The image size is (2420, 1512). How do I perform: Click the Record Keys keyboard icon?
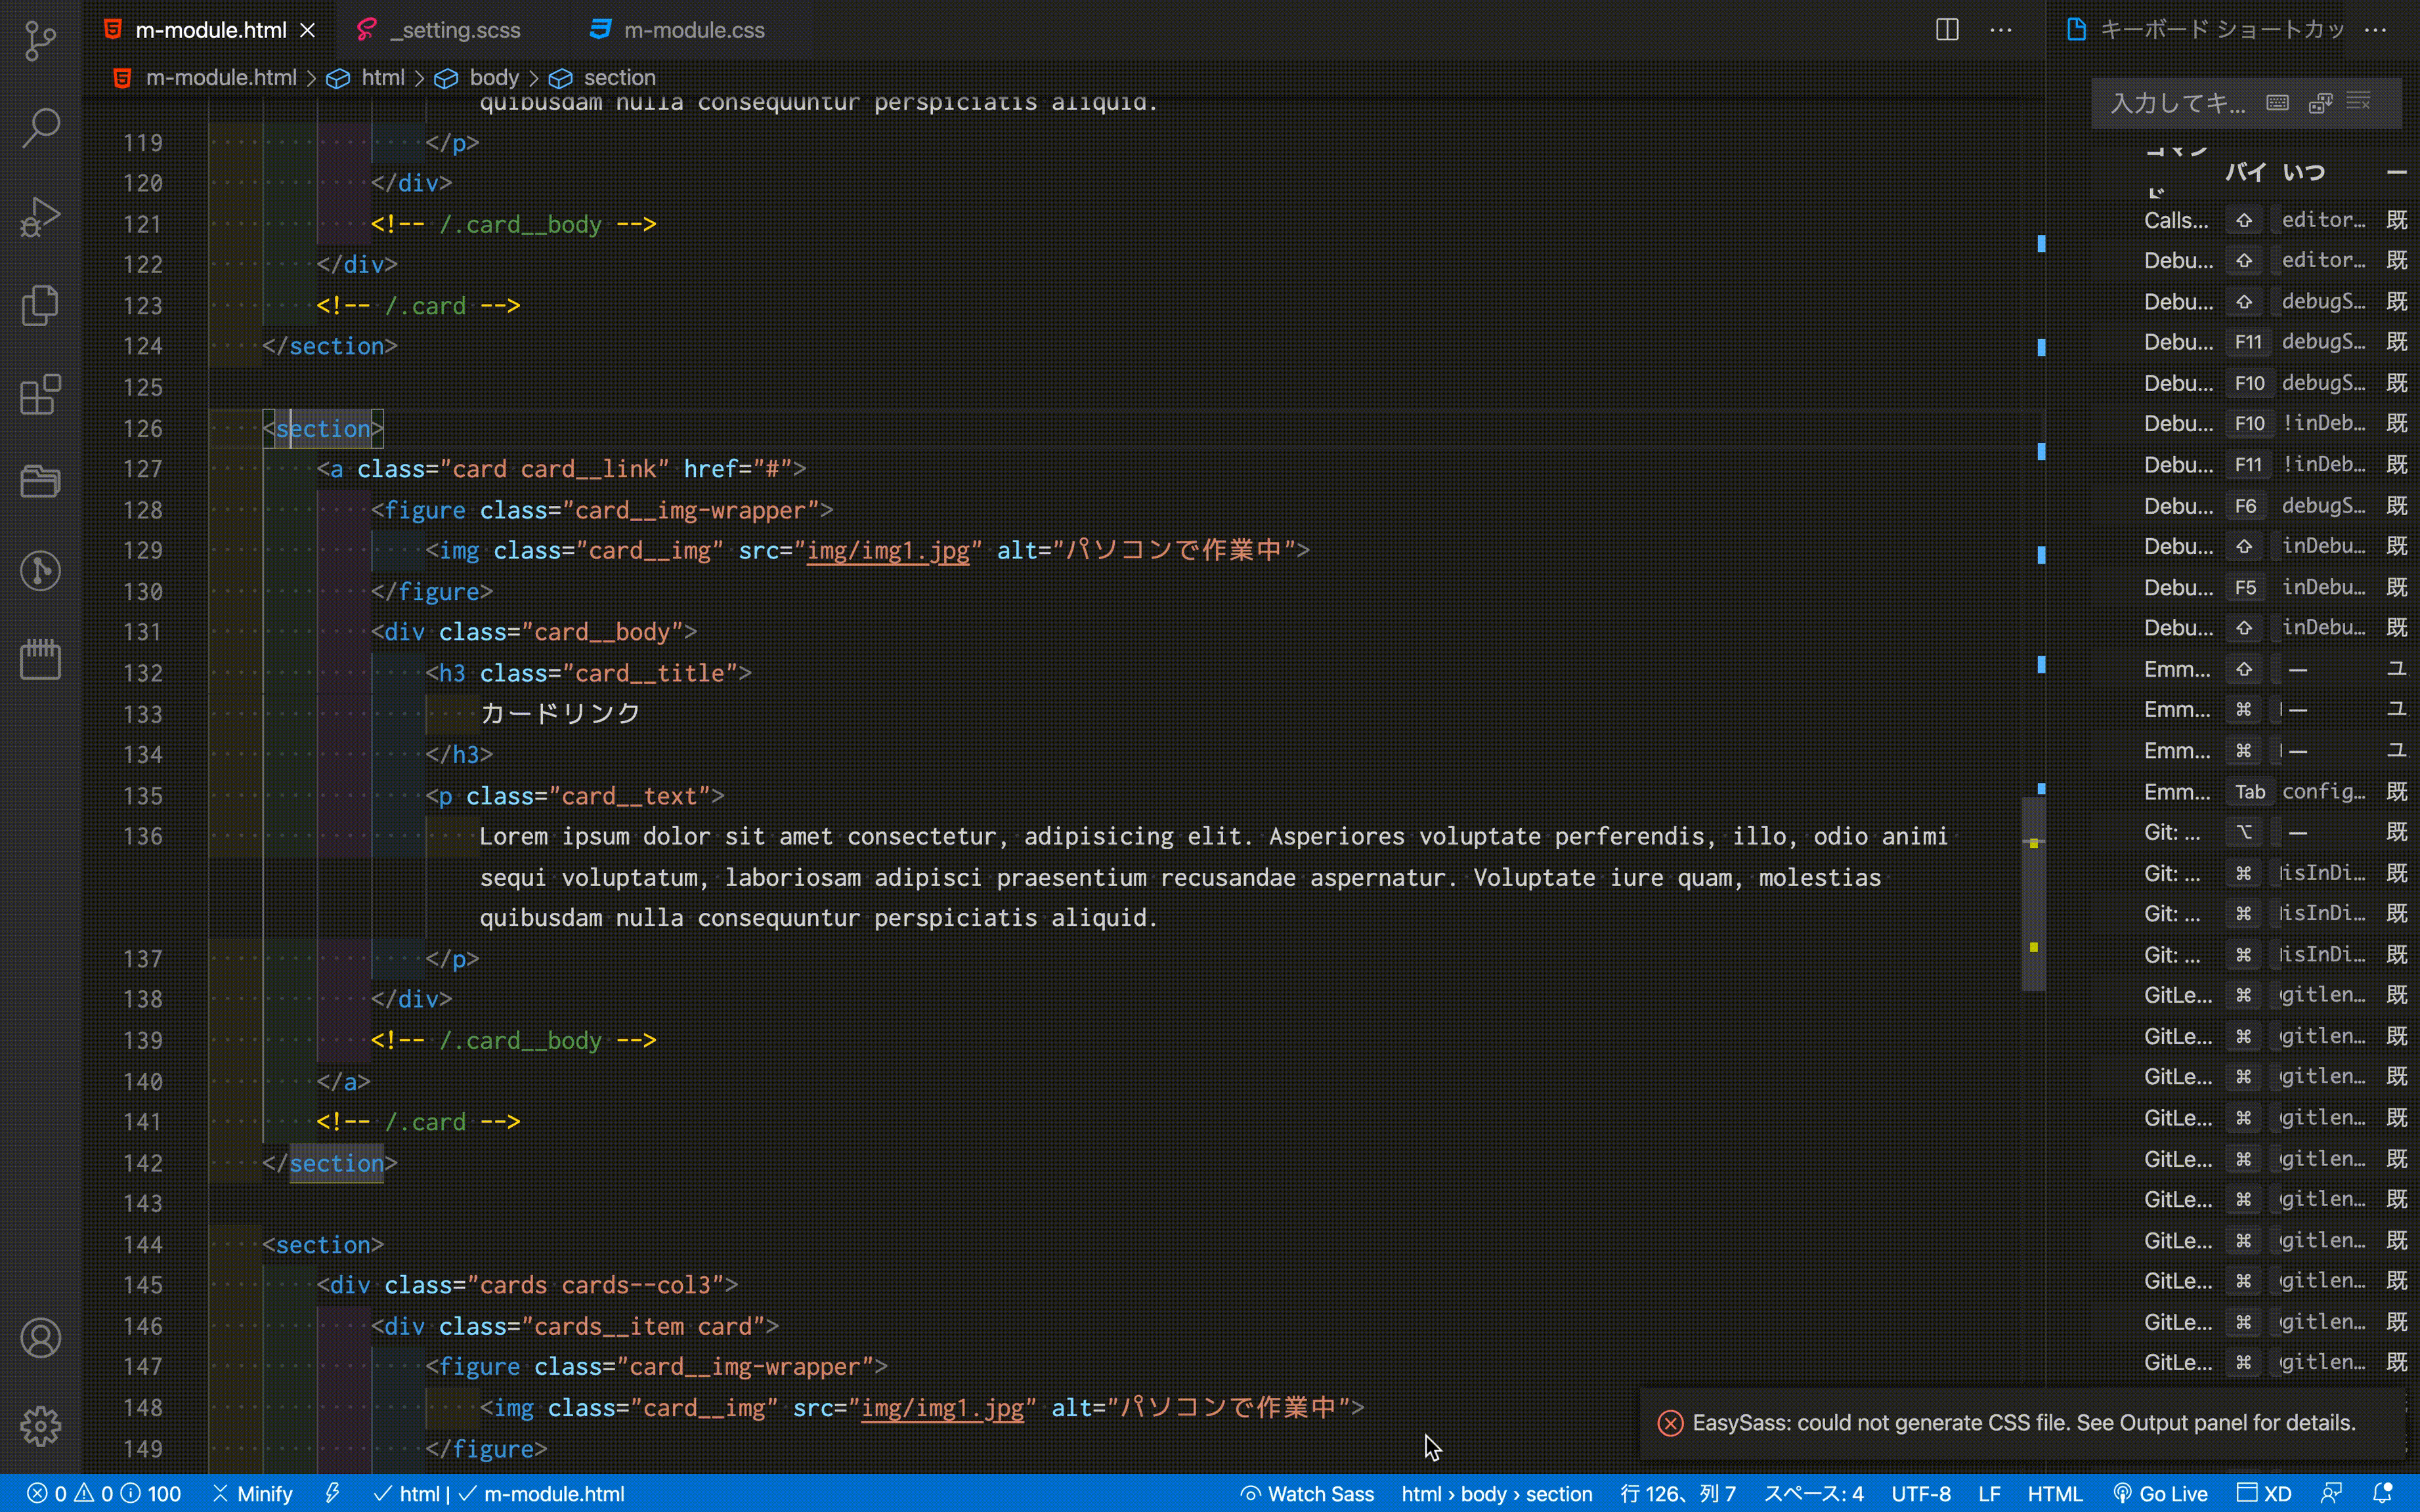pyautogui.click(x=2278, y=102)
